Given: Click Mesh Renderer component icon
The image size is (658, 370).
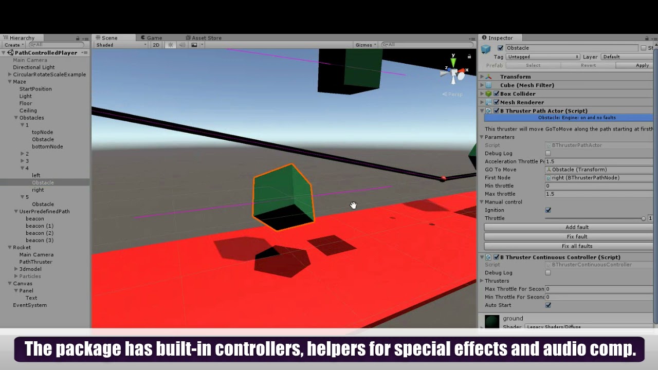Looking at the screenshot, I should pos(488,102).
